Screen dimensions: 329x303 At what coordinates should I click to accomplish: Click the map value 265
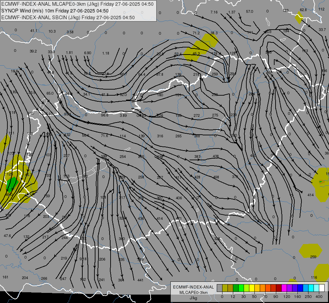click(x=178, y=136)
